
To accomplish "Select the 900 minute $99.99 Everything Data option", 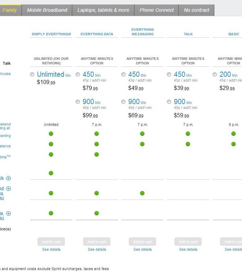I will 78,102.
